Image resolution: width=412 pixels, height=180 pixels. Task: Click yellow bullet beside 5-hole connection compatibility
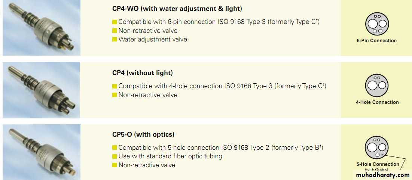pos(115,148)
